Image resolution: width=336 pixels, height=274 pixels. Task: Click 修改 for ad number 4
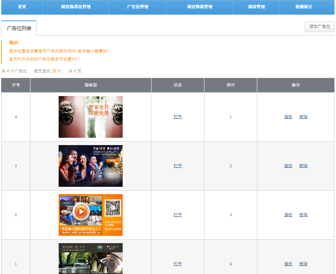[x=288, y=117]
